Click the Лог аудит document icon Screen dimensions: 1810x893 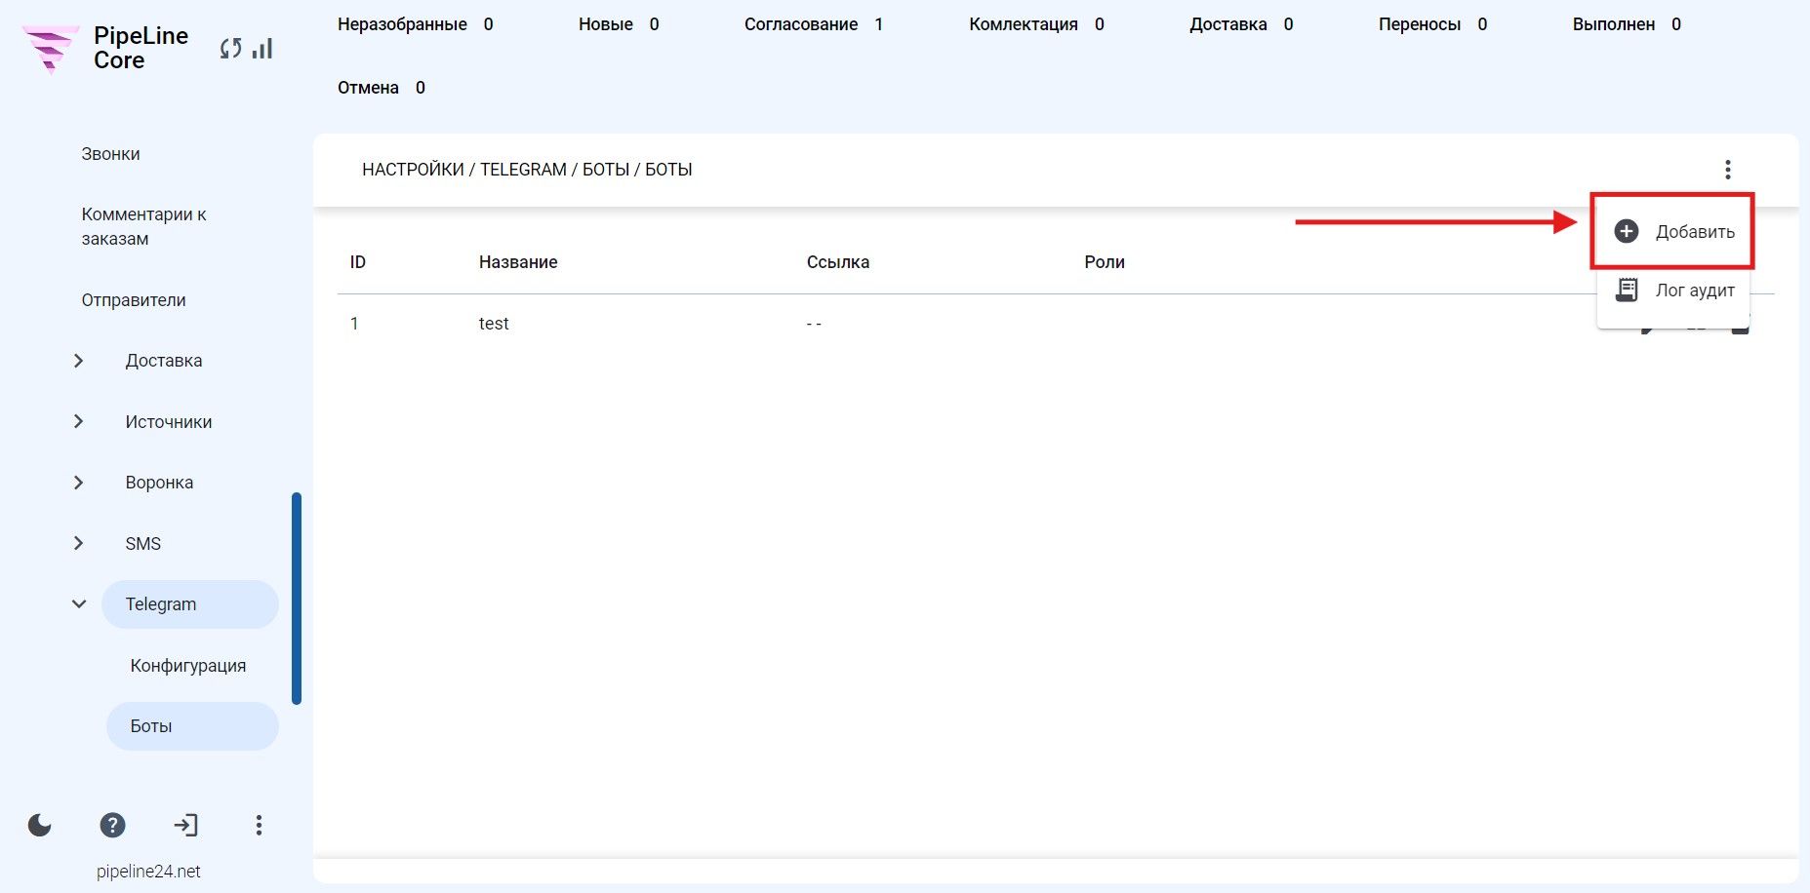1627,290
